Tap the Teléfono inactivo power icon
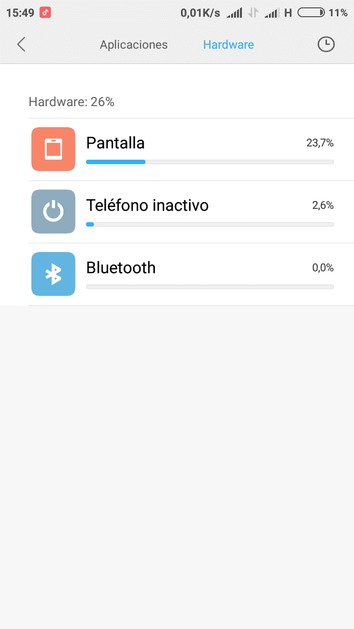 click(x=53, y=211)
